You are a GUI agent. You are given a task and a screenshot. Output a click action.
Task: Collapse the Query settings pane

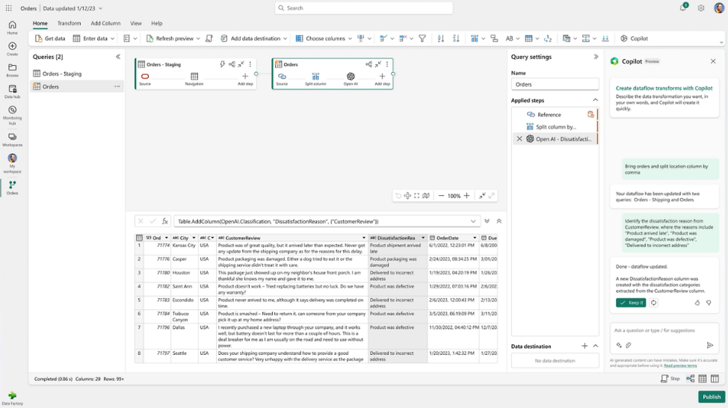click(x=596, y=57)
